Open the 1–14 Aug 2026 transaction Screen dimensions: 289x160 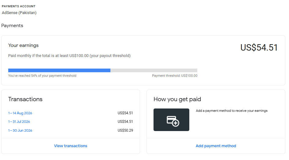[x=20, y=113]
